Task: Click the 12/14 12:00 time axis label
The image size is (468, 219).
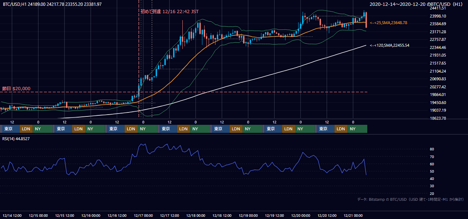Action: pyautogui.click(x=12, y=216)
